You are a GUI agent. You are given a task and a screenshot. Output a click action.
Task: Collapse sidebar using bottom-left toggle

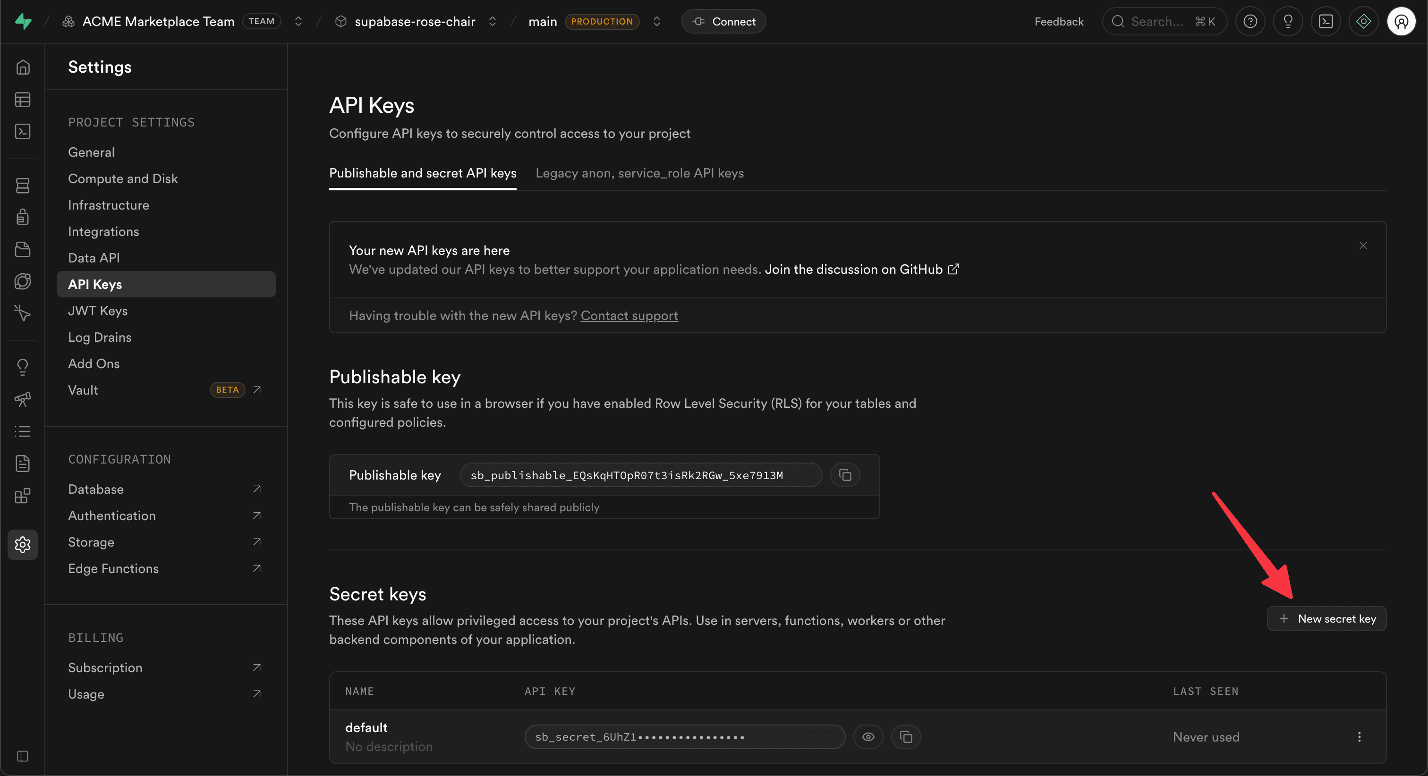coord(23,756)
